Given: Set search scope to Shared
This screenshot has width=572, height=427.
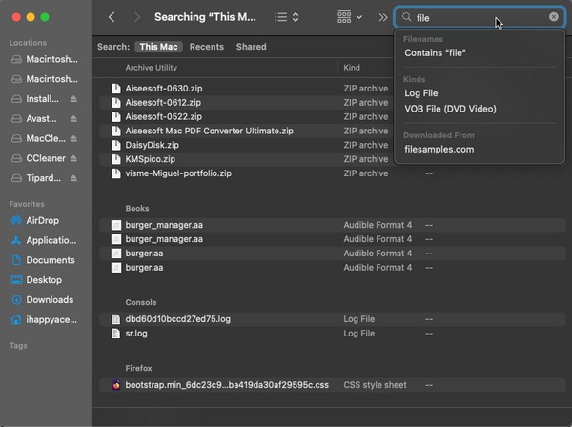Looking at the screenshot, I should point(251,47).
